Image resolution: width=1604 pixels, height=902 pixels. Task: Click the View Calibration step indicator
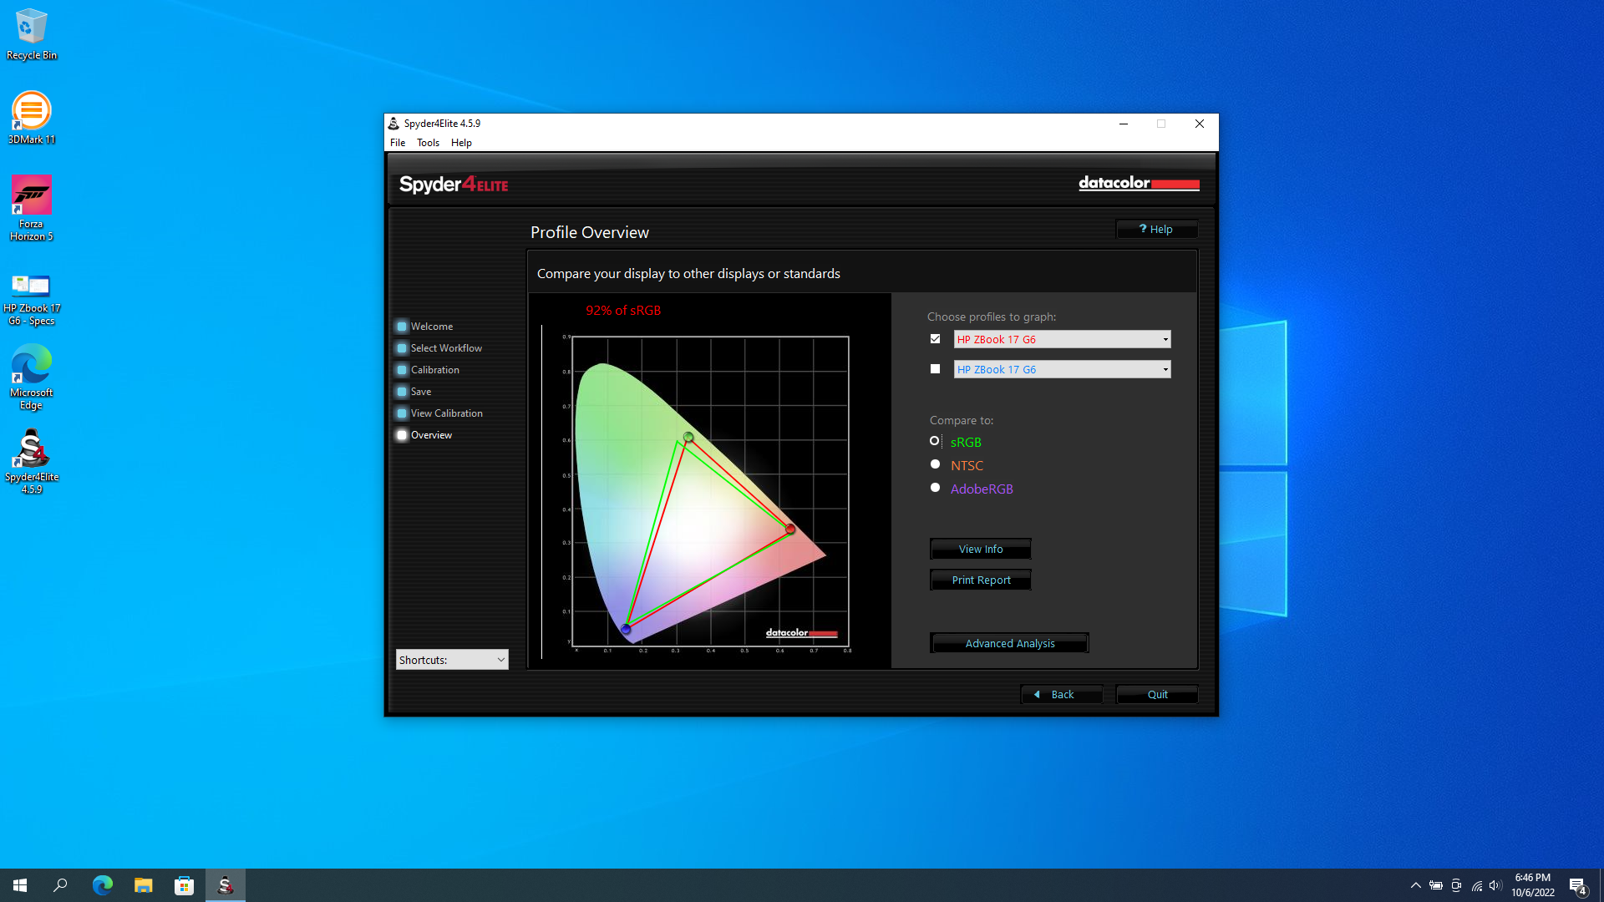tap(402, 413)
